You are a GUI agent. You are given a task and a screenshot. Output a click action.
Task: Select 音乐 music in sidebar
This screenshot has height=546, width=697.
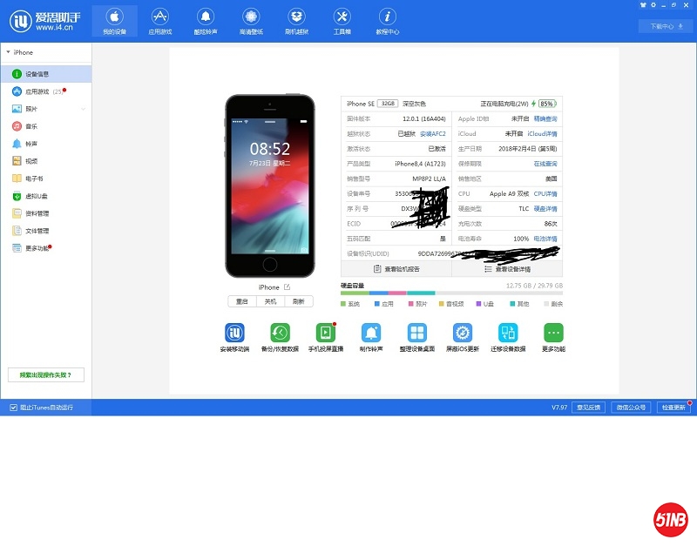[31, 126]
